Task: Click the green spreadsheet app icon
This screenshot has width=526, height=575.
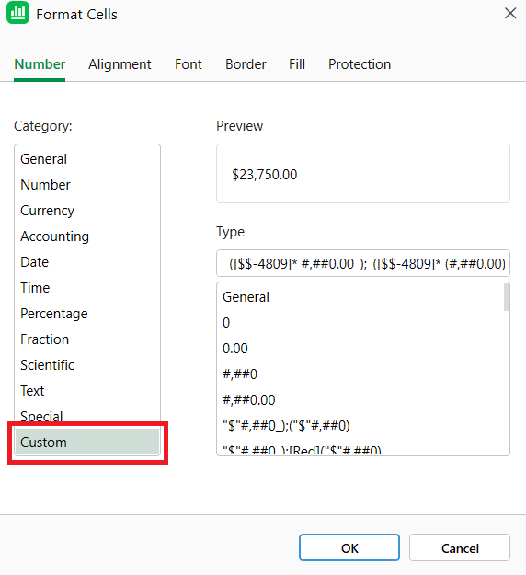Action: pos(17,13)
